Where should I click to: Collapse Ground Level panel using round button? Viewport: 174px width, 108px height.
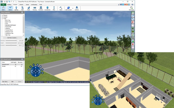pos(22,59)
